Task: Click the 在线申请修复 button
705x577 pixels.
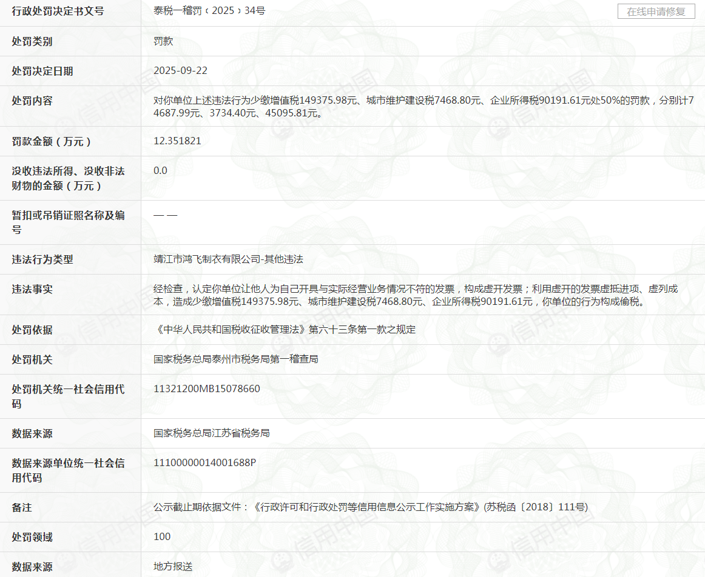Action: (x=656, y=12)
